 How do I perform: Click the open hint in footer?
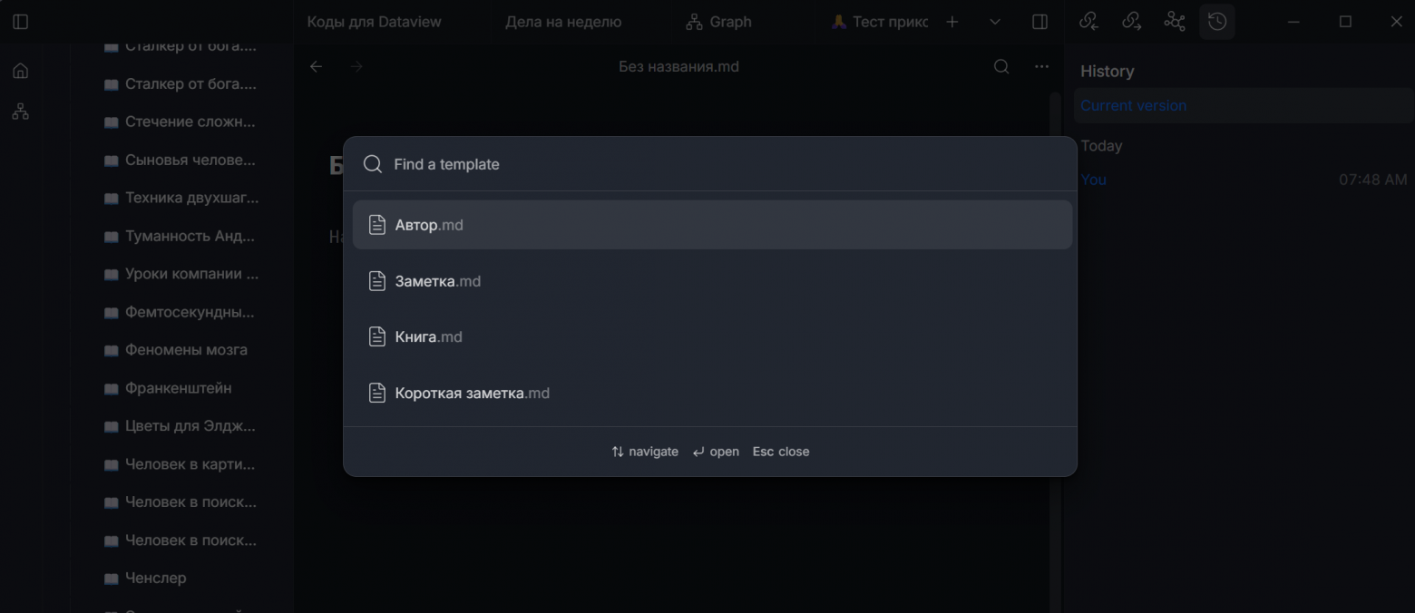[716, 452]
